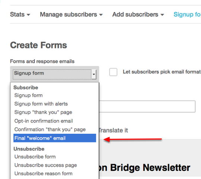Select Signup form from the Subscribe list
The width and height of the screenshot is (201, 179).
[28, 95]
